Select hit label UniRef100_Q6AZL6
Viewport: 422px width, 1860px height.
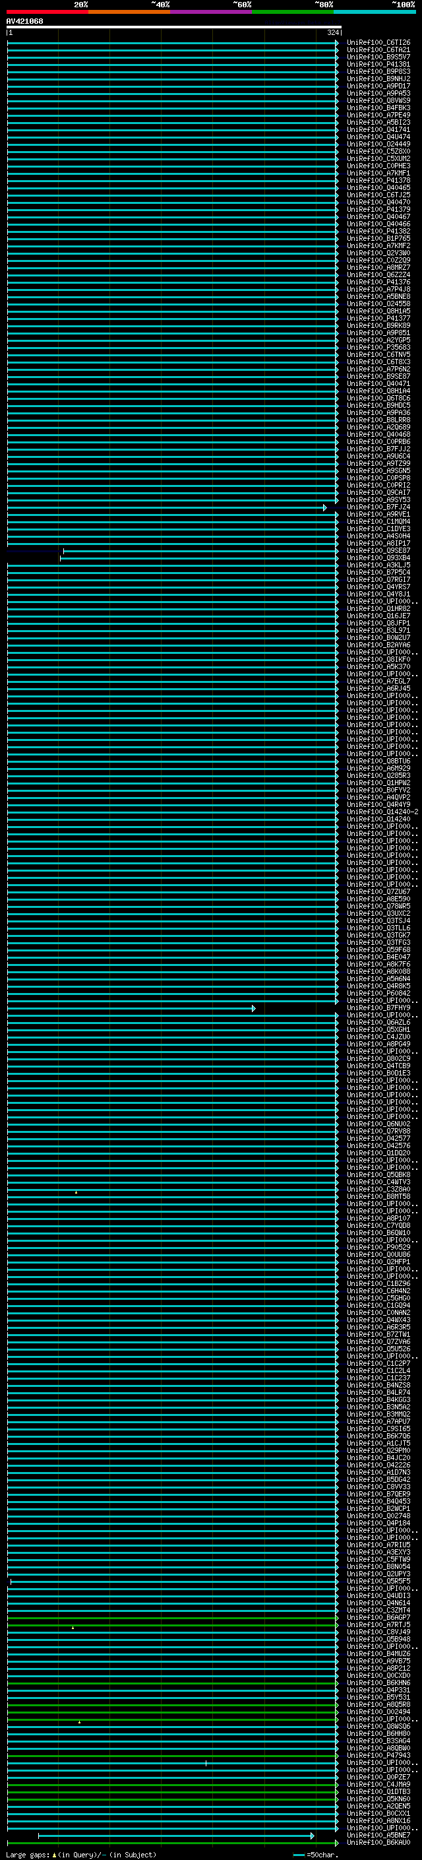pyautogui.click(x=378, y=1023)
